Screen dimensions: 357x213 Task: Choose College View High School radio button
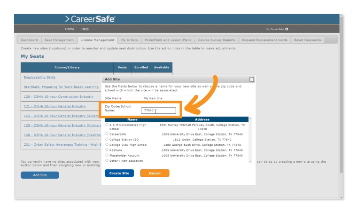tap(107, 144)
